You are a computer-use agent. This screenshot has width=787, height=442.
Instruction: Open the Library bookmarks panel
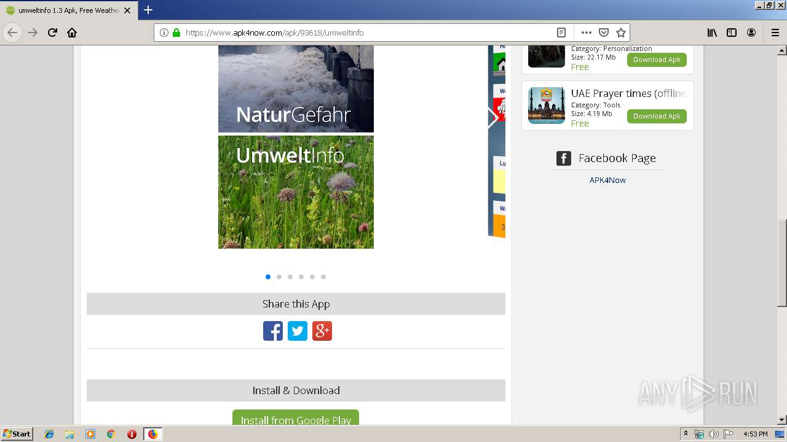pyautogui.click(x=712, y=33)
